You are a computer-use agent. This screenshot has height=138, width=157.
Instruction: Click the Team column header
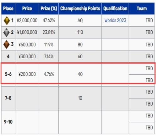coord(142,8)
